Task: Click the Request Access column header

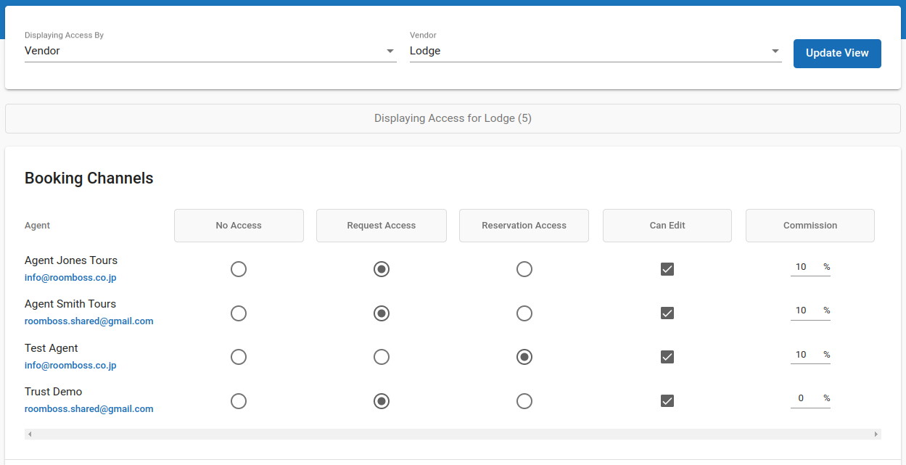Action: point(381,226)
